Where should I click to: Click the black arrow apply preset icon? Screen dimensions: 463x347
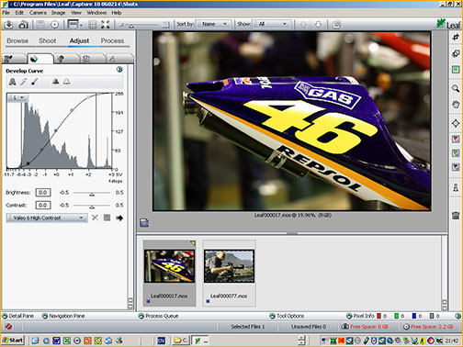click(119, 218)
